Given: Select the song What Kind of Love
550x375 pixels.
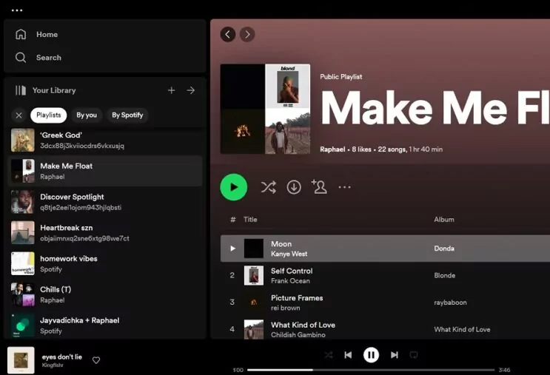Looking at the screenshot, I should pyautogui.click(x=303, y=325).
